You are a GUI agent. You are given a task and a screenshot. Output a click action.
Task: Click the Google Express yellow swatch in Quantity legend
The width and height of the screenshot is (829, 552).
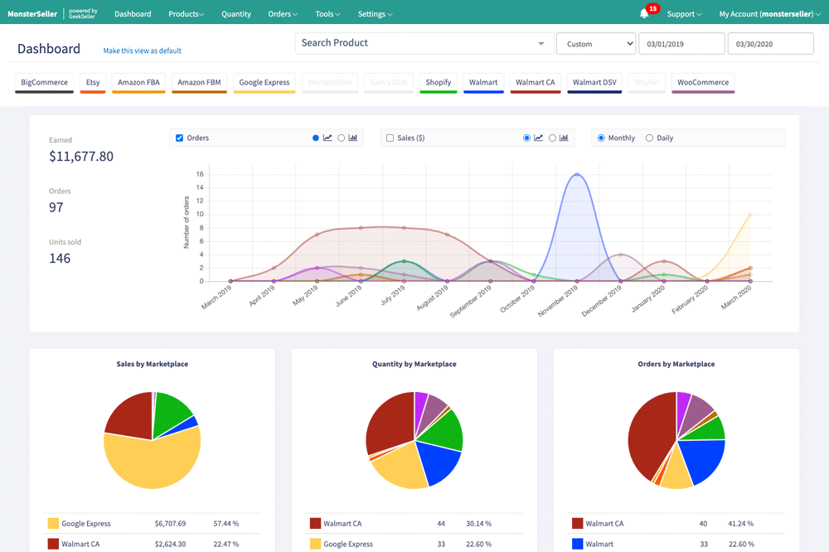(315, 544)
